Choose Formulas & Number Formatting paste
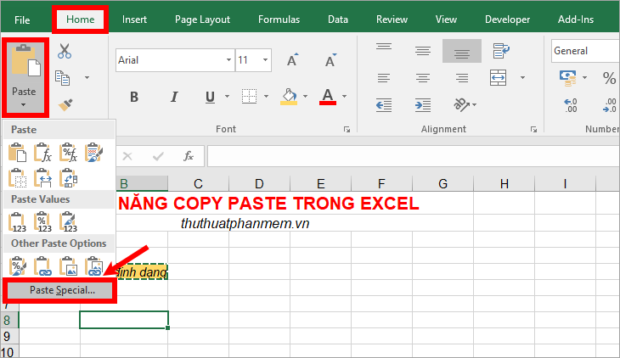Viewport: 620px width, 358px height. (68, 153)
